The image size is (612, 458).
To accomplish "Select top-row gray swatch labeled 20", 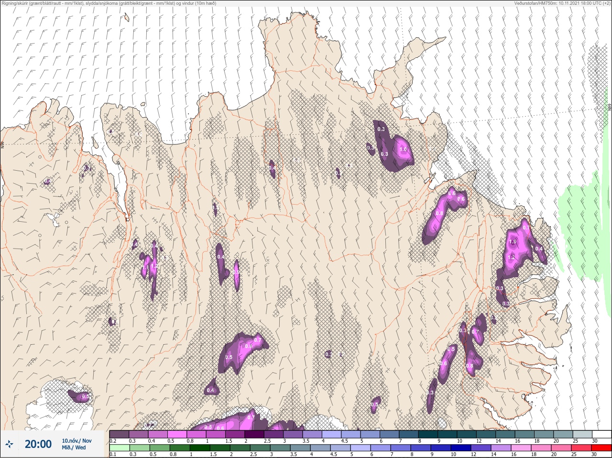I will [563, 434].
